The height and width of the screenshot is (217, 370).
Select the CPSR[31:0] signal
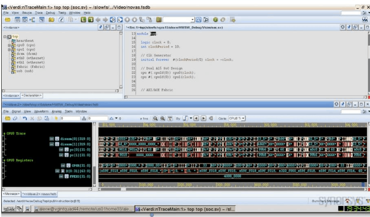point(81,166)
